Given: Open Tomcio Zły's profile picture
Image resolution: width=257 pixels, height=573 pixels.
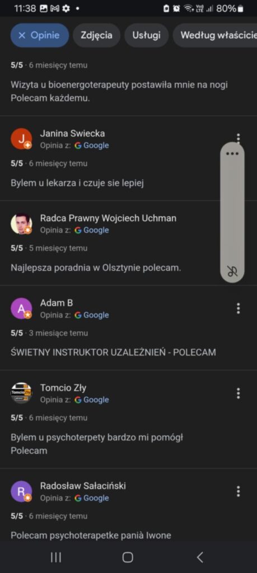Looking at the screenshot, I should point(21,393).
